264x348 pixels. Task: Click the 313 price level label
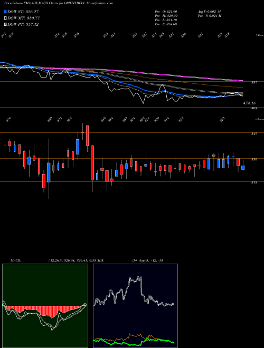pos(254,182)
